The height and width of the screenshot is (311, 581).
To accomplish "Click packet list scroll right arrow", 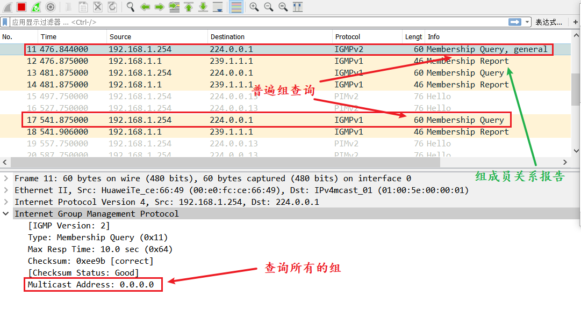I will (565, 162).
